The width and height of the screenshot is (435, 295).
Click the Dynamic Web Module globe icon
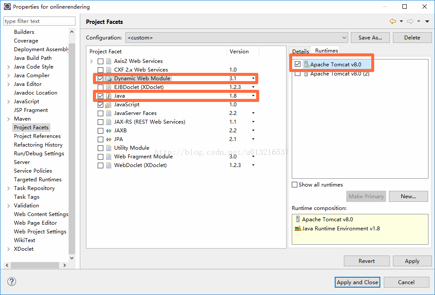[109, 79]
